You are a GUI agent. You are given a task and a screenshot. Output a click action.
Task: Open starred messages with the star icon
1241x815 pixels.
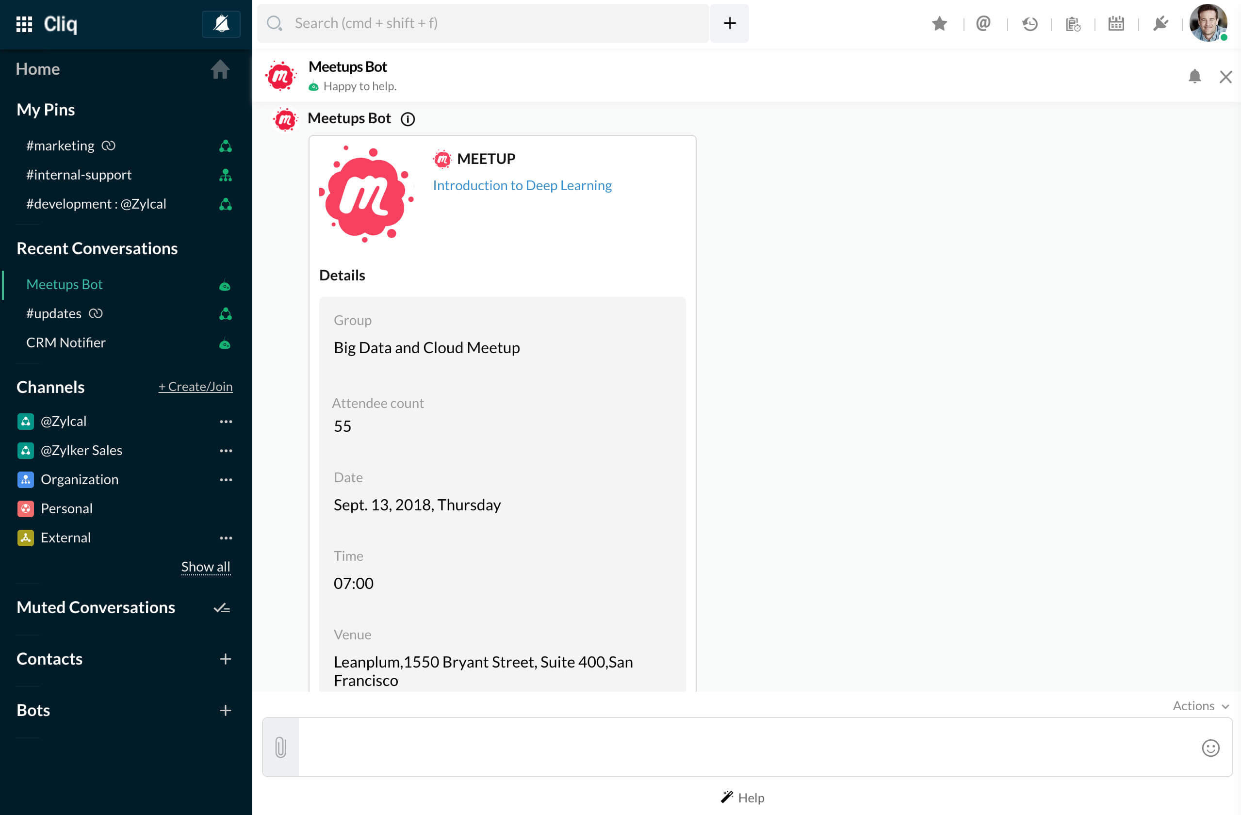click(939, 24)
